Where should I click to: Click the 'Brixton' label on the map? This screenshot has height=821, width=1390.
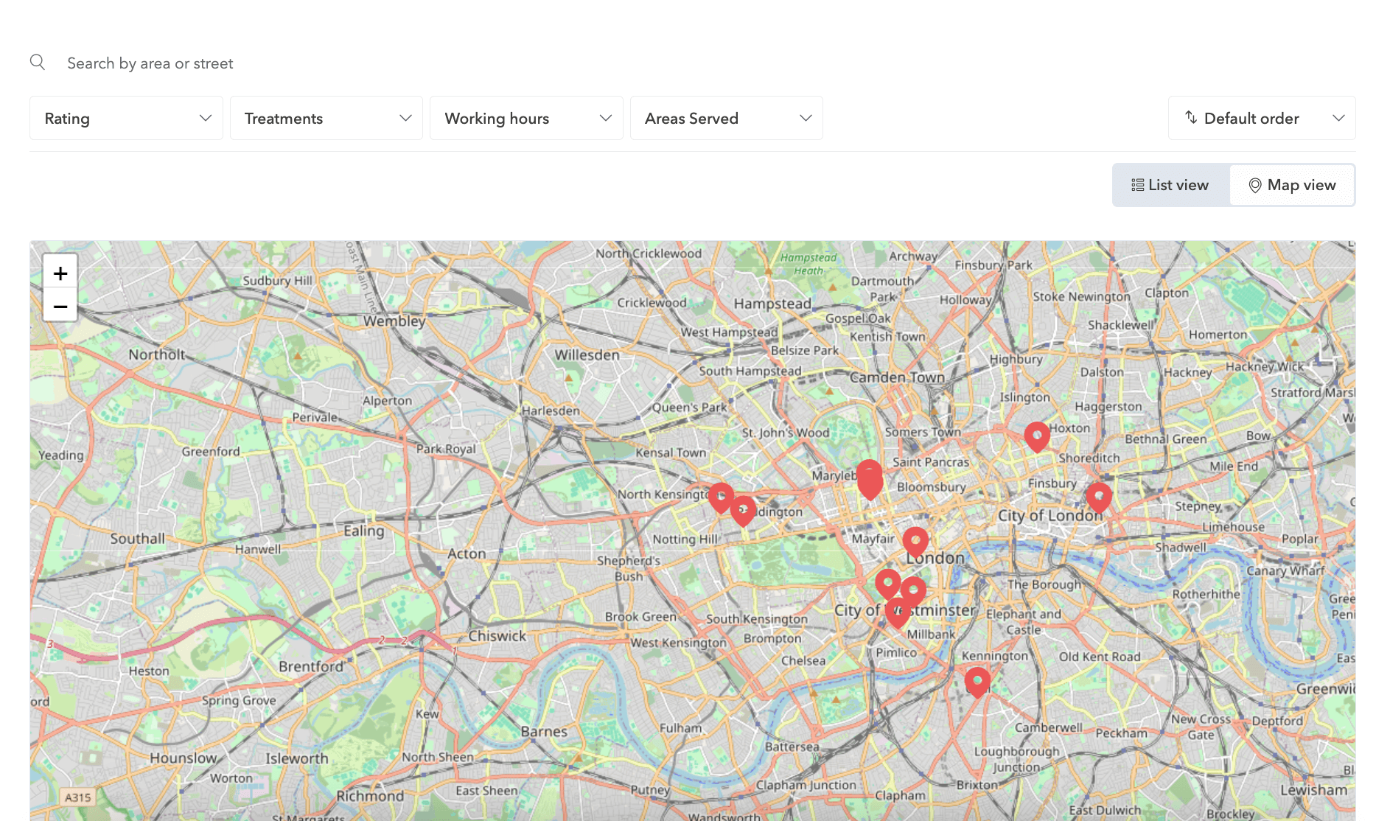pyautogui.click(x=977, y=785)
